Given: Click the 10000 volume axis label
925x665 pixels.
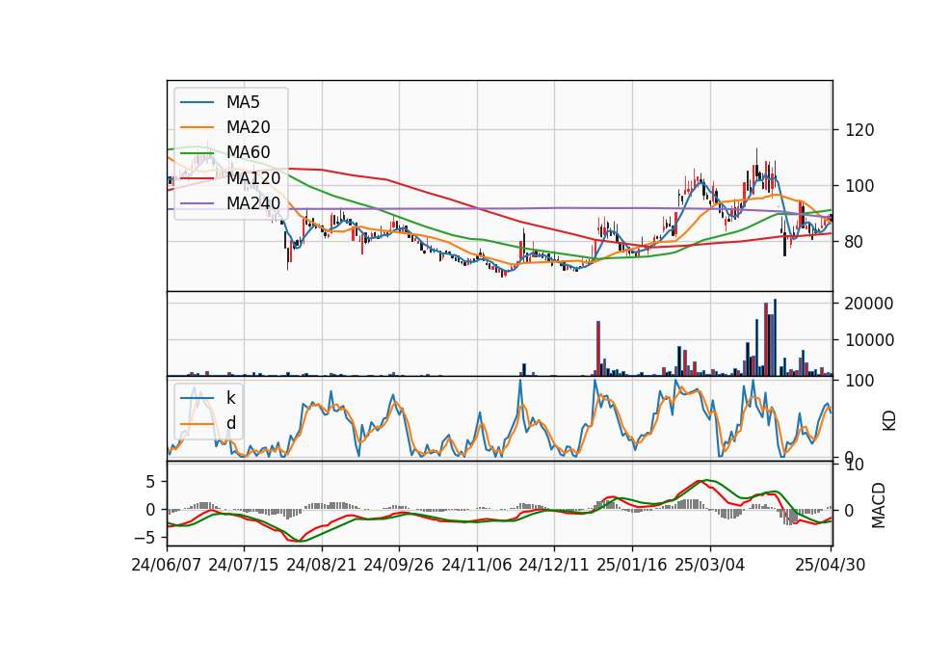Looking at the screenshot, I should [869, 340].
